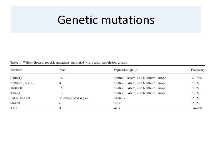Click the Asia population cell

tap(117, 108)
